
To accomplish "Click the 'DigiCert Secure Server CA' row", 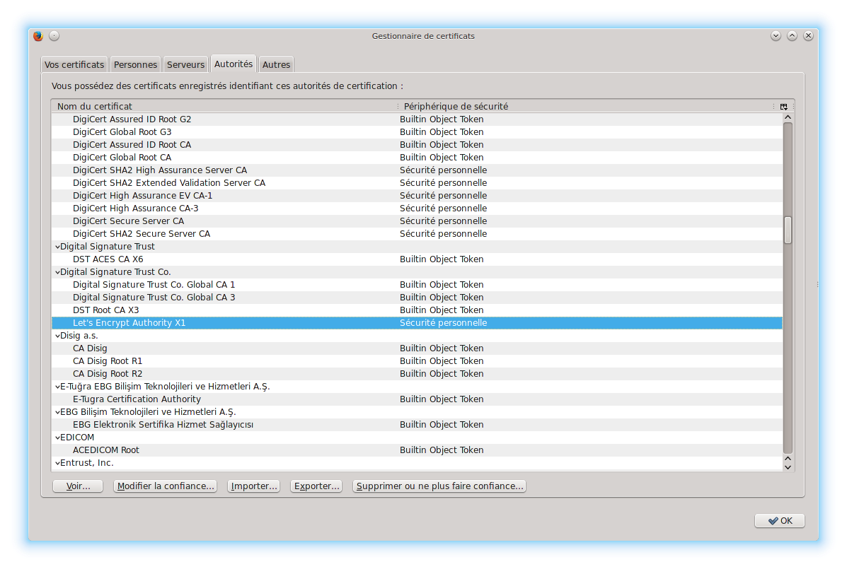I will click(417, 221).
